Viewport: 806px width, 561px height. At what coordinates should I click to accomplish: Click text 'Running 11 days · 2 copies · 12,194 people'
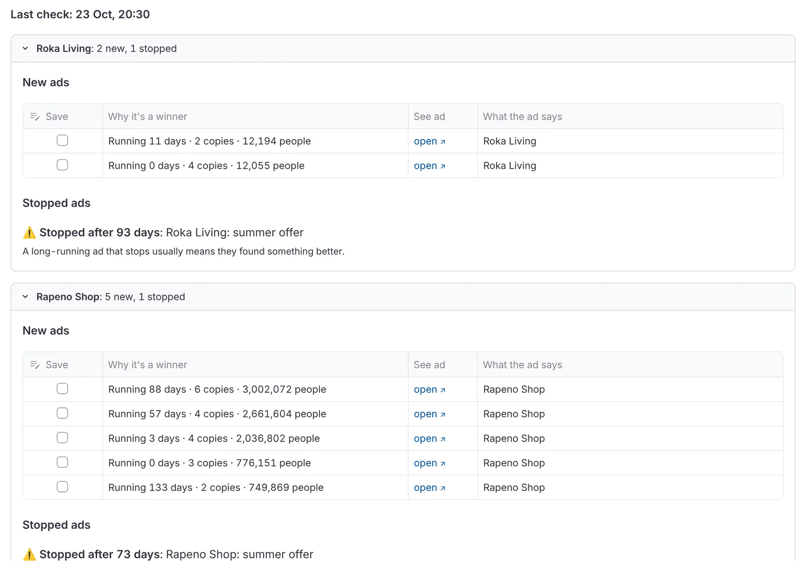coord(210,141)
